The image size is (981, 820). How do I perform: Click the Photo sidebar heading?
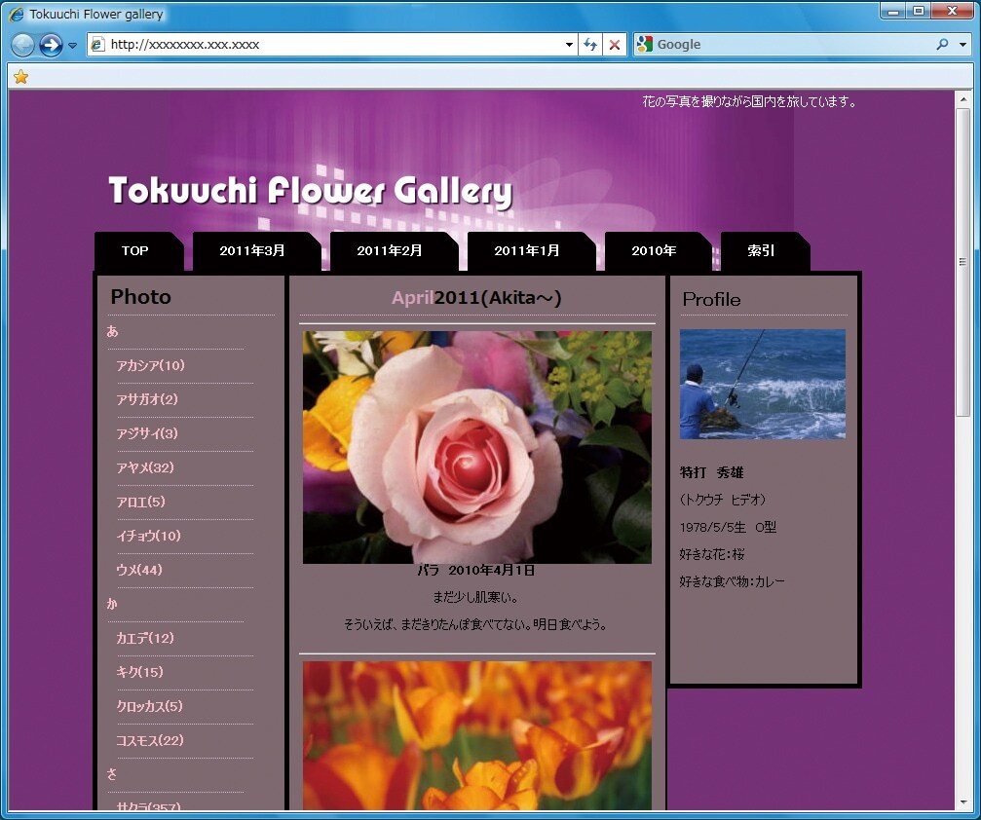coord(140,296)
